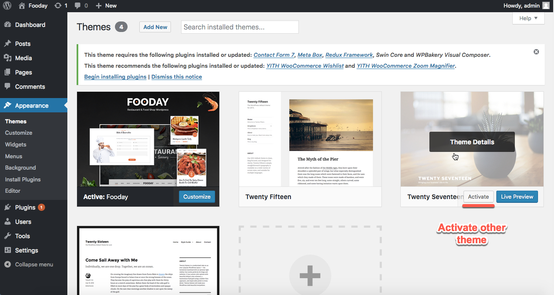Click the installed themes count badge 4
The width and height of the screenshot is (554, 295).
(121, 27)
